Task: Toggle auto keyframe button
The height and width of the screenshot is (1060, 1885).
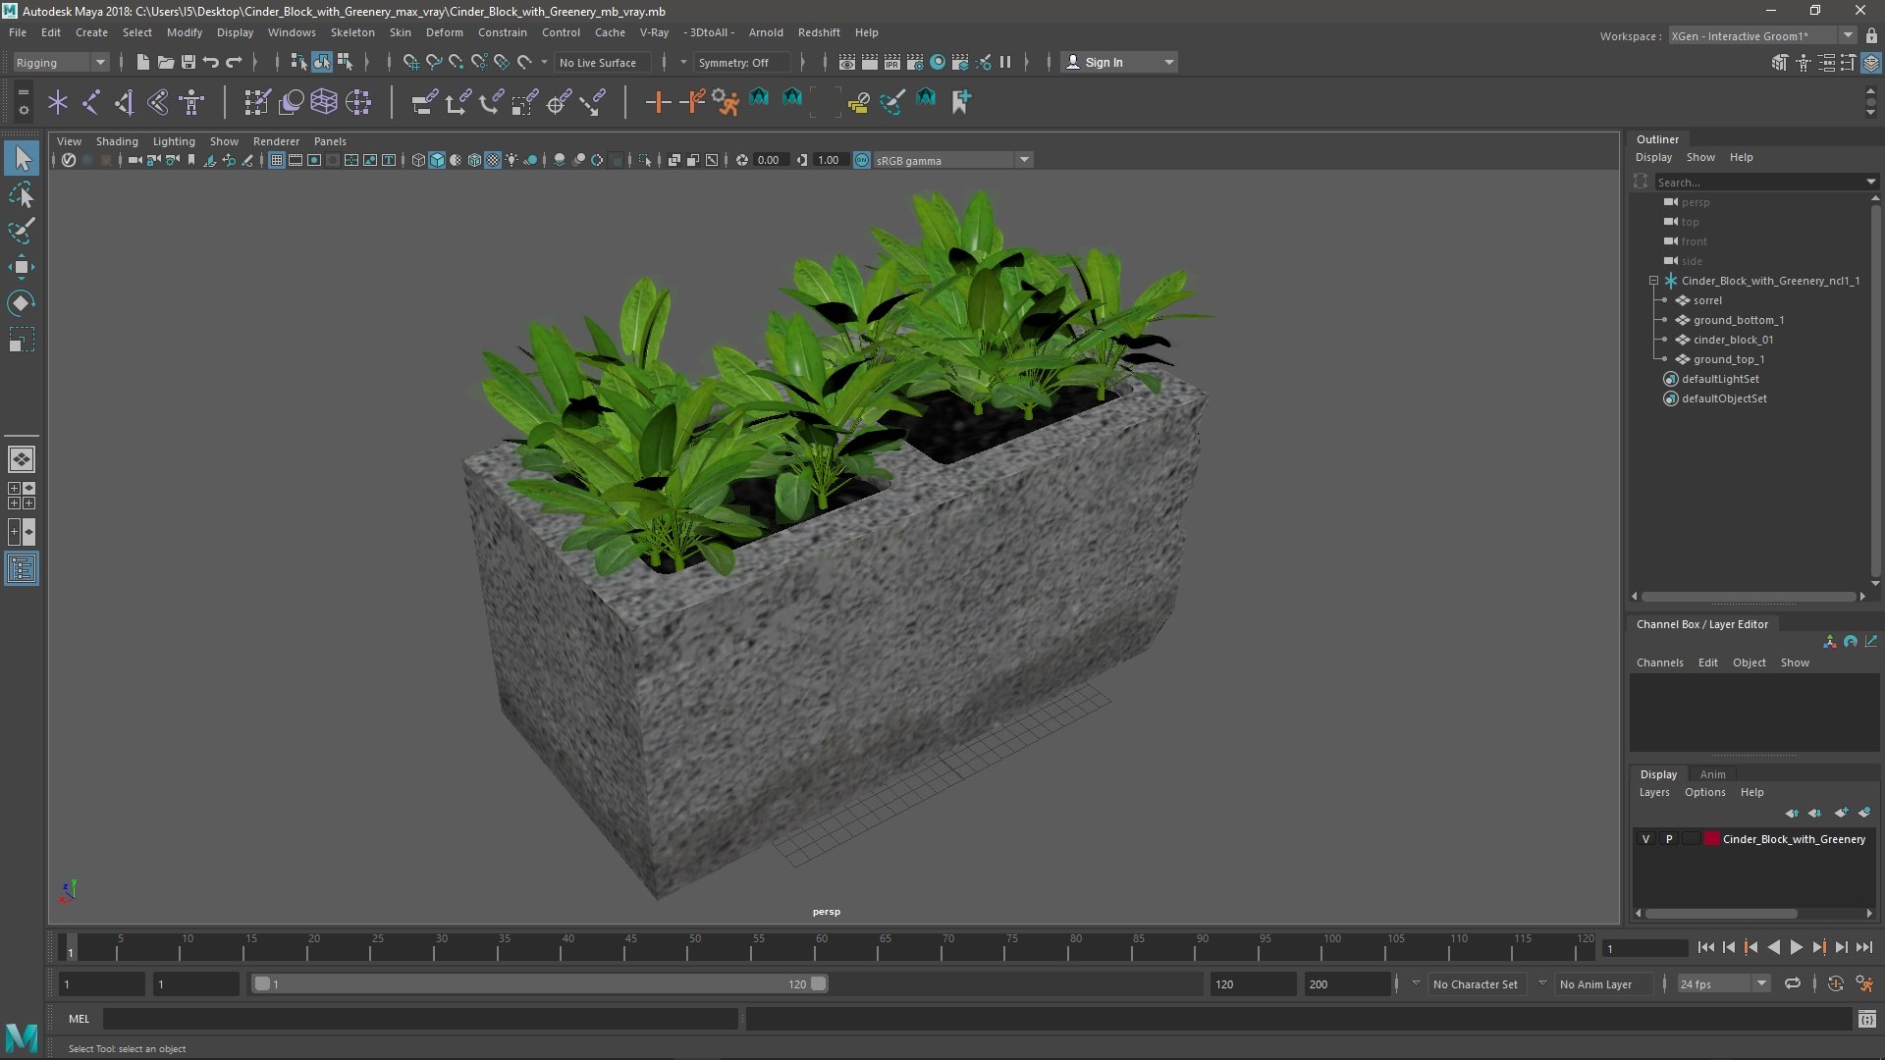Action: click(1835, 983)
